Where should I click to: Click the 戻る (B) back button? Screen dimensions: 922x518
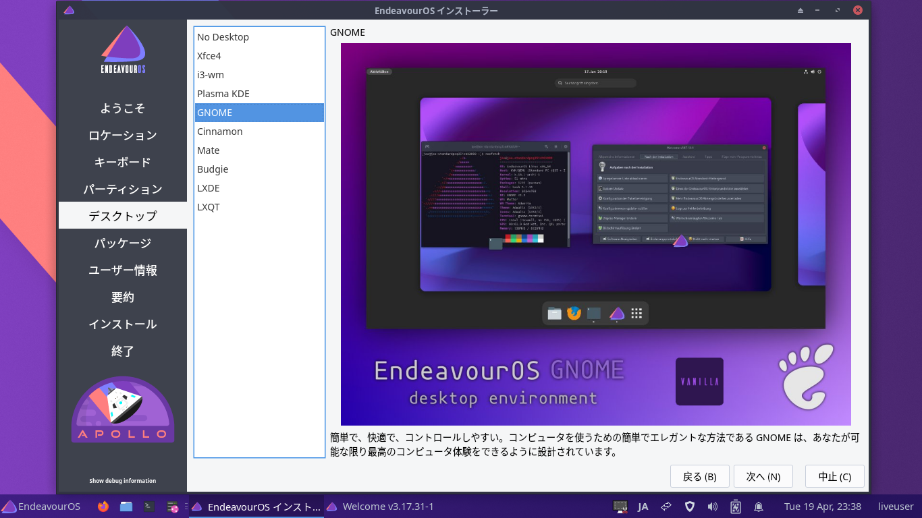[699, 476]
